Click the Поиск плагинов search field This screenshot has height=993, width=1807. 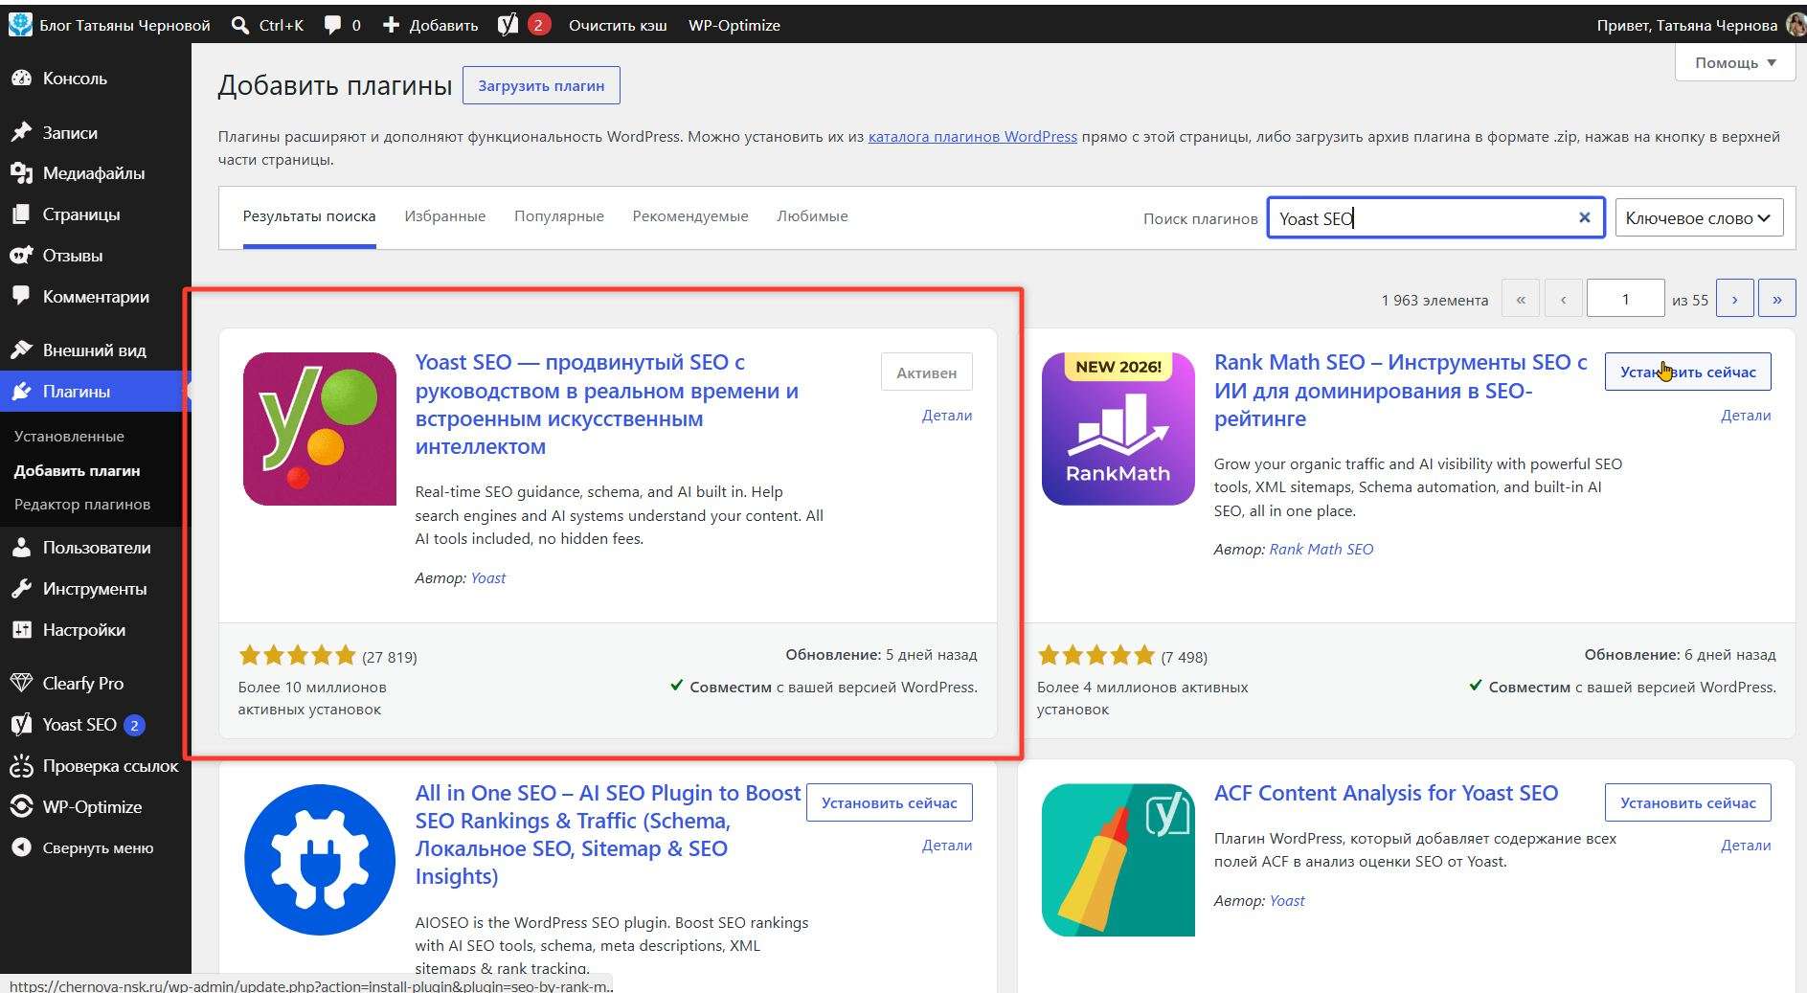1435,218
